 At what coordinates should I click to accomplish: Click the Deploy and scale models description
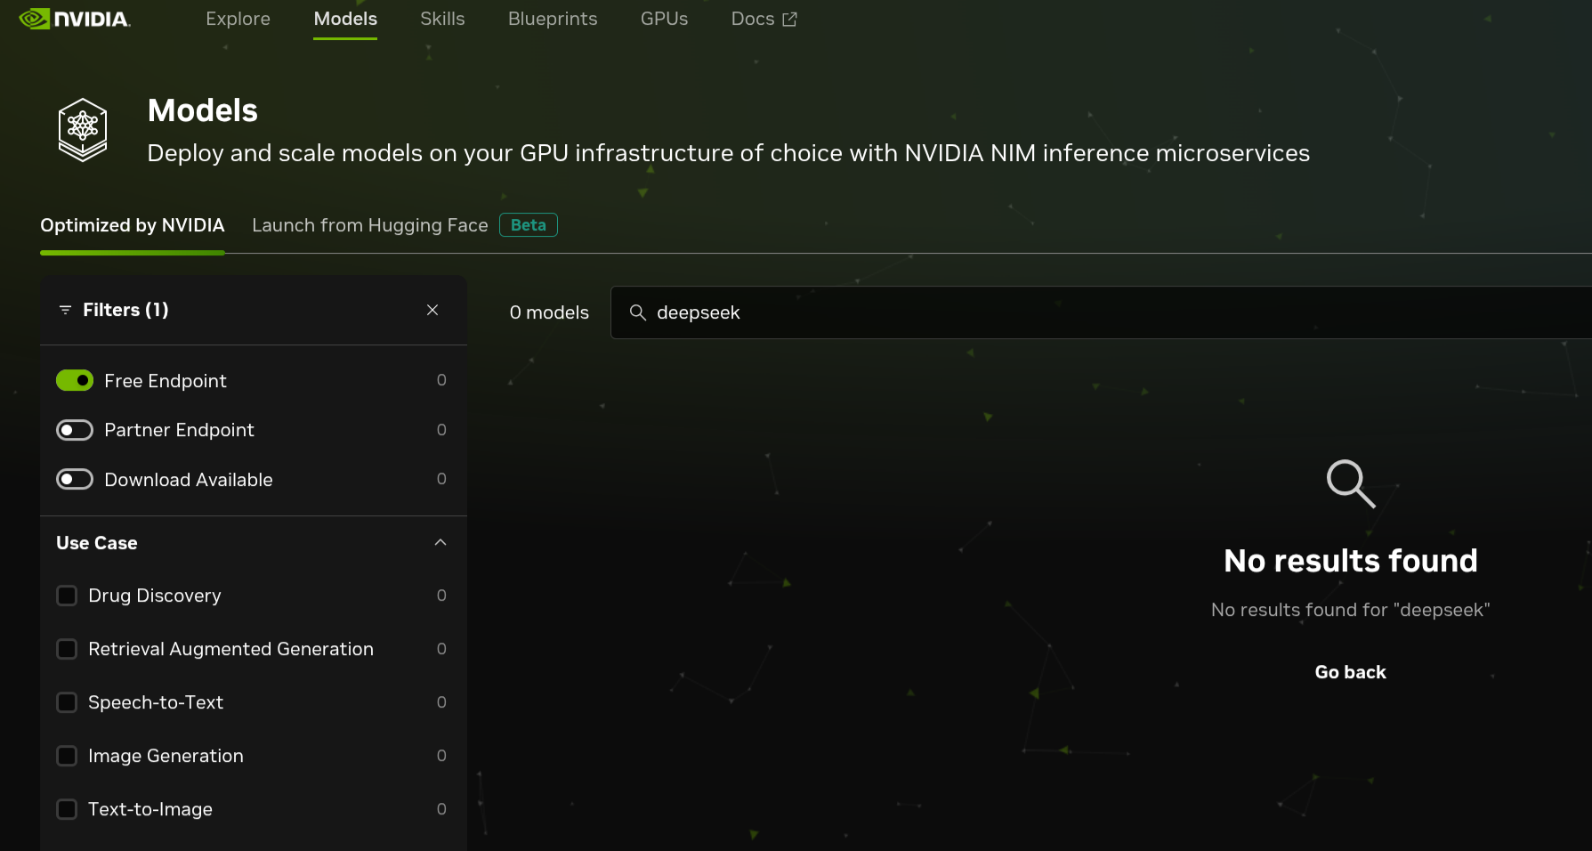728,153
